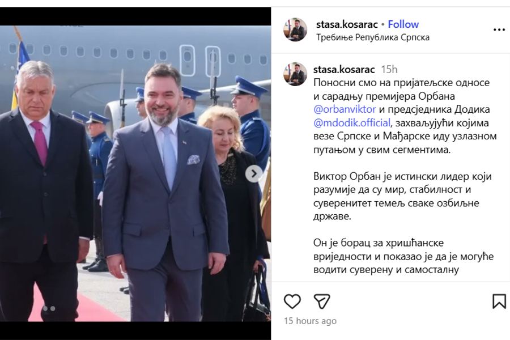Open the Требиње Република Српска location link
Screen dimensions: 510x340
[373, 37]
